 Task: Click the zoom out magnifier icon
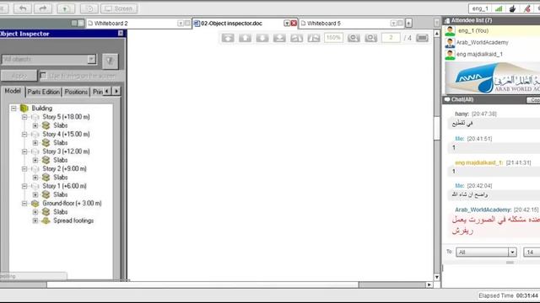pos(354,38)
